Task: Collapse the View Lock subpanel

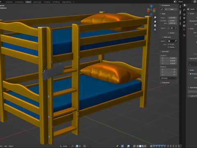Action: click(163, 37)
